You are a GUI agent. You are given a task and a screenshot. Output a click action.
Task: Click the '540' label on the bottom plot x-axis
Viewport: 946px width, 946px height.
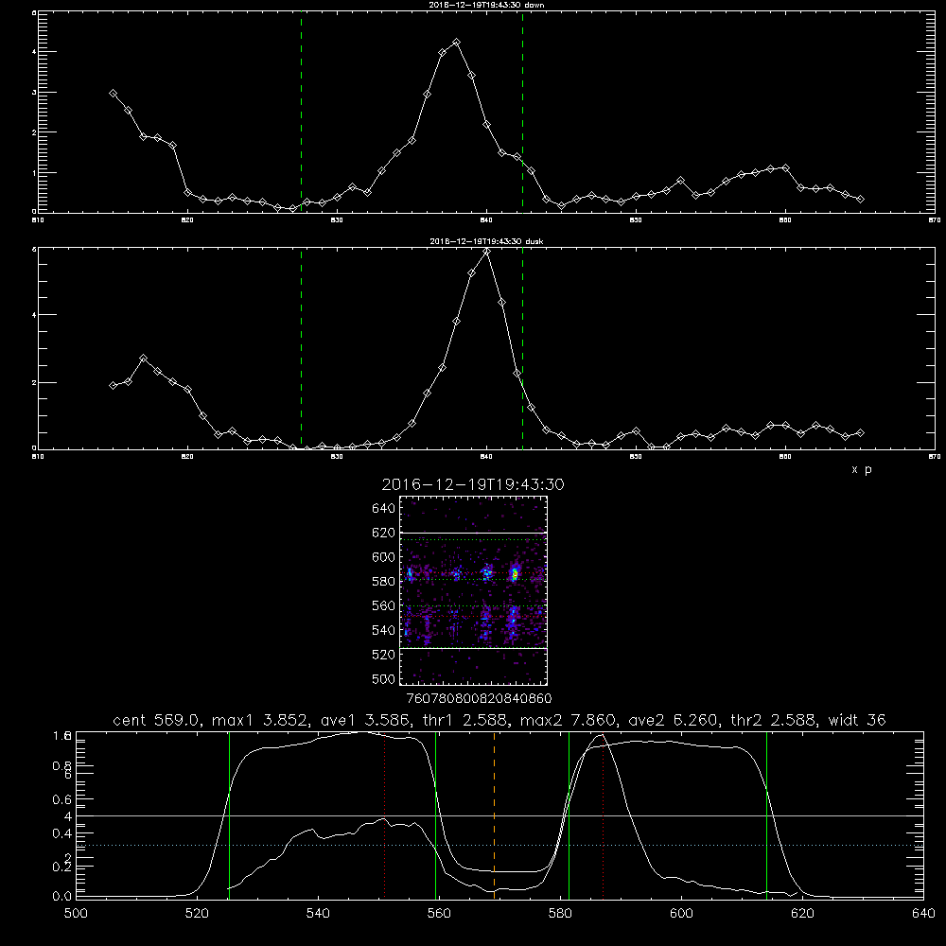click(318, 914)
